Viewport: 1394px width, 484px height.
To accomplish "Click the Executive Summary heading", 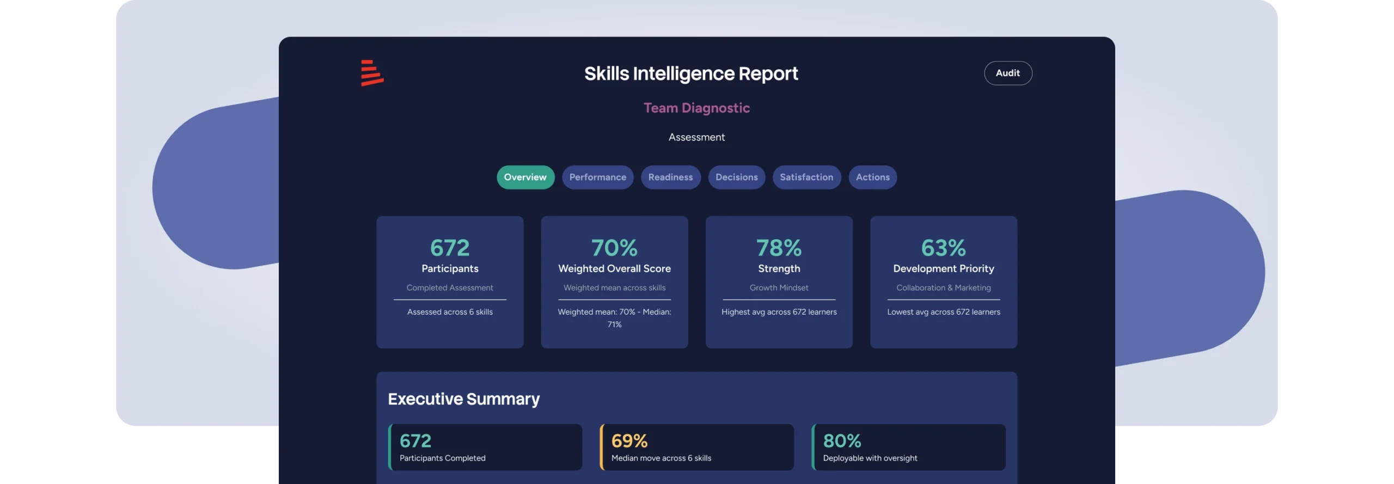I will coord(463,399).
